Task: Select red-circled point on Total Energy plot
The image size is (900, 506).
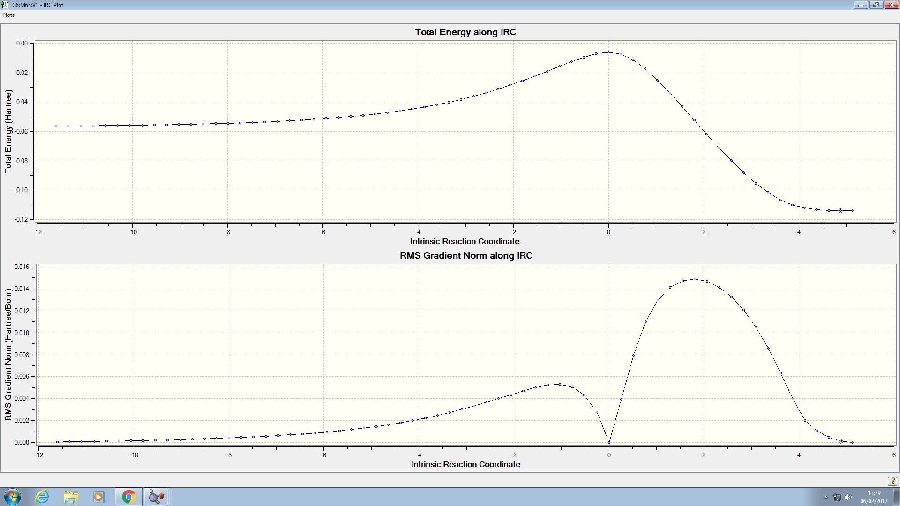Action: [840, 211]
